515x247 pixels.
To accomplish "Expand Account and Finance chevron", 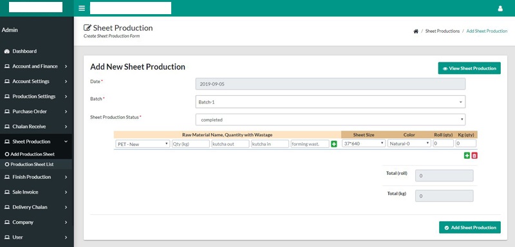I will click(66, 66).
